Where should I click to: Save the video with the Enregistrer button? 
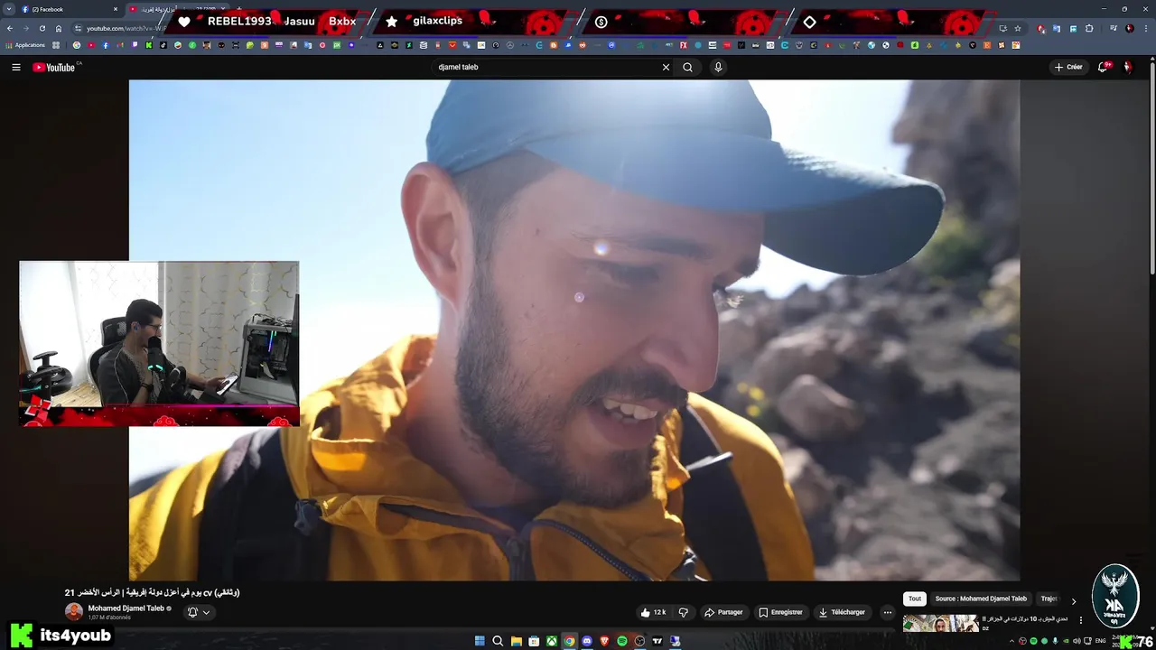click(780, 612)
